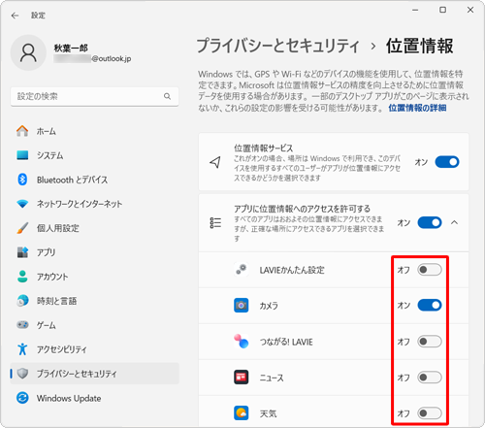Click the LAVIEかんたん設定 app name
485x428 pixels.
point(292,270)
